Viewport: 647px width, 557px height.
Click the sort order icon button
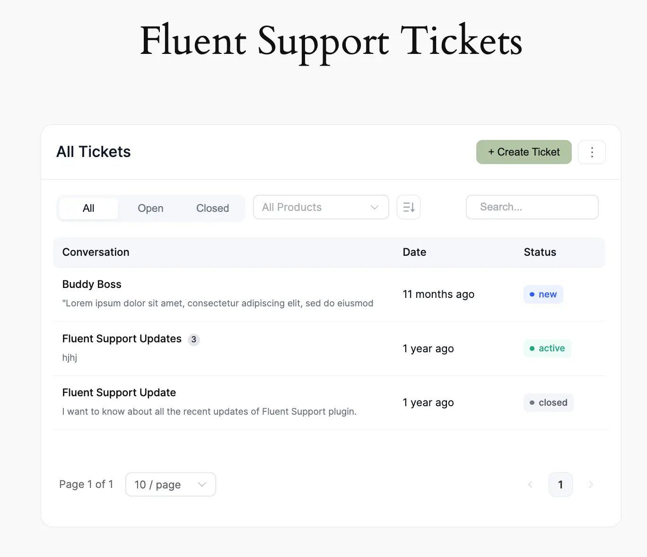click(409, 207)
